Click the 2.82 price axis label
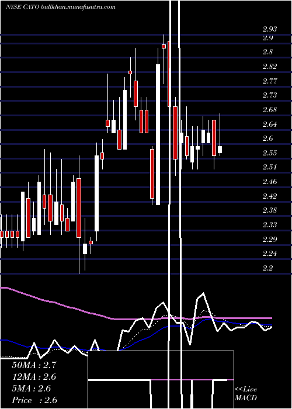Image resolution: width=292 pixels, height=409 pixels. (270, 67)
